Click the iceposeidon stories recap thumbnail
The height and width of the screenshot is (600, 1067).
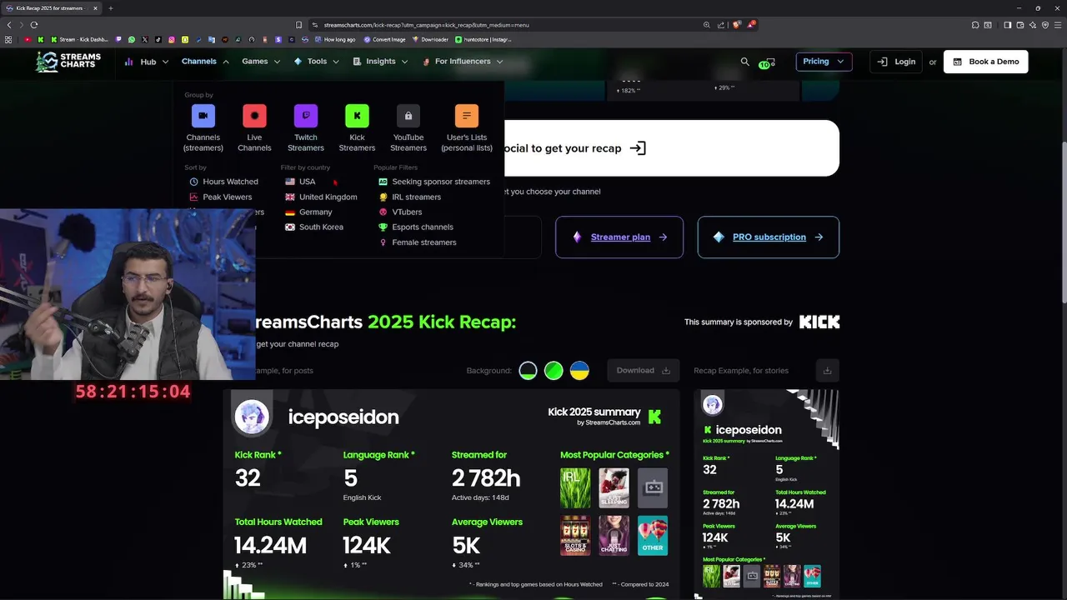click(766, 494)
